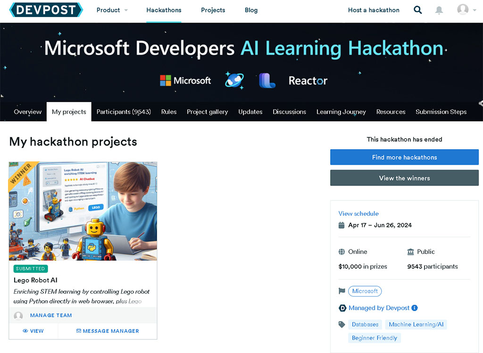The image size is (483, 353).
Task: Select the Databases tag
Action: [365, 324]
